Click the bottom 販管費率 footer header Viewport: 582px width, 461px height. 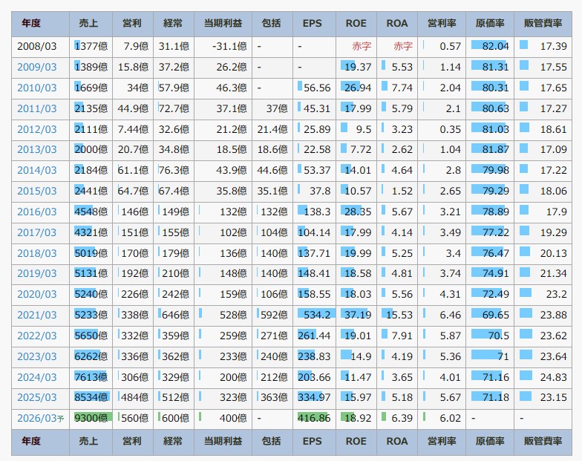click(543, 442)
